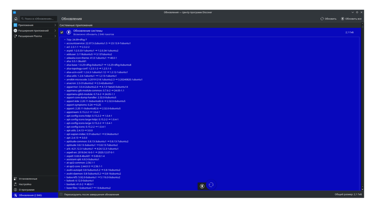The image size is (376, 212).
Task: Select the Обновления (2 846) sidebar icon
Action: [15, 195]
